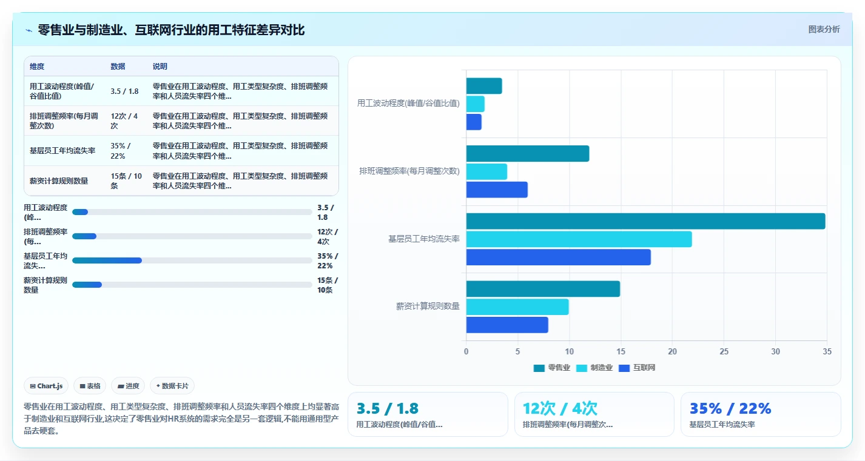
Task: Click the 15条 / 10条 table data cell
Action: pos(127,181)
